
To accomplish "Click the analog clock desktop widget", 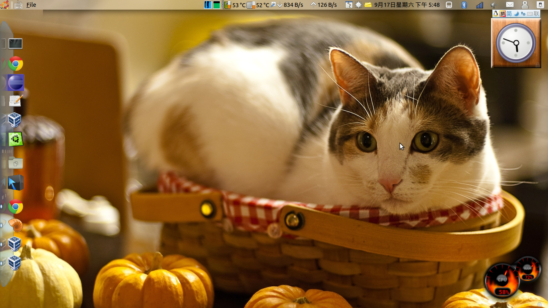I will pyautogui.click(x=516, y=43).
